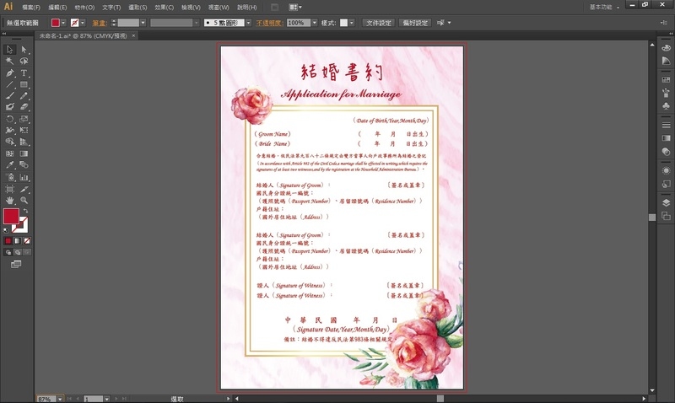The width and height of the screenshot is (675, 403).
Task: Select the Blend tool
Action: (24, 164)
